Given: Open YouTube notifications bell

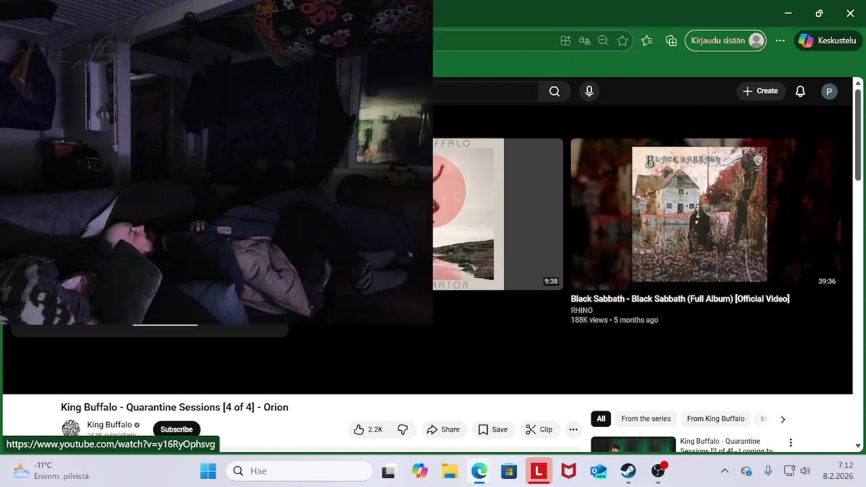Looking at the screenshot, I should [800, 91].
